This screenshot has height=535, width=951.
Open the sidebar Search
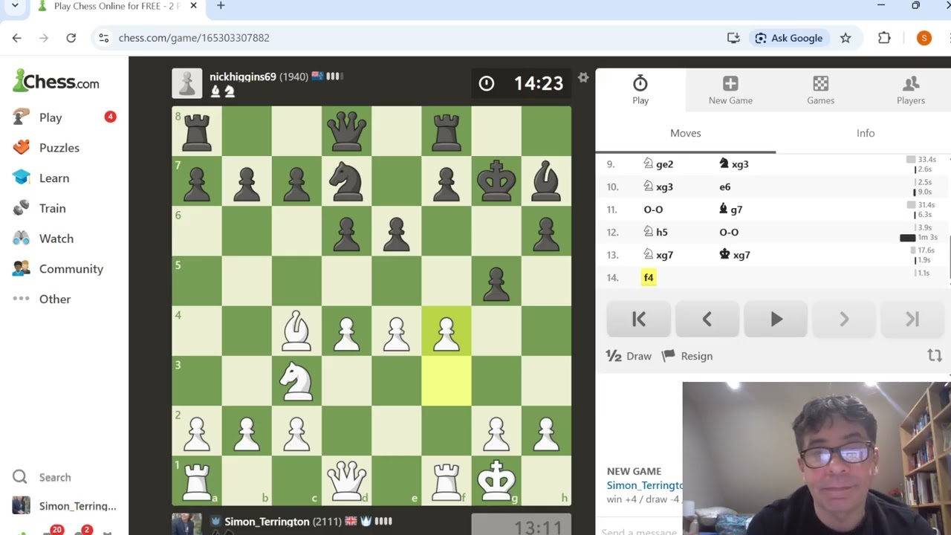point(55,477)
